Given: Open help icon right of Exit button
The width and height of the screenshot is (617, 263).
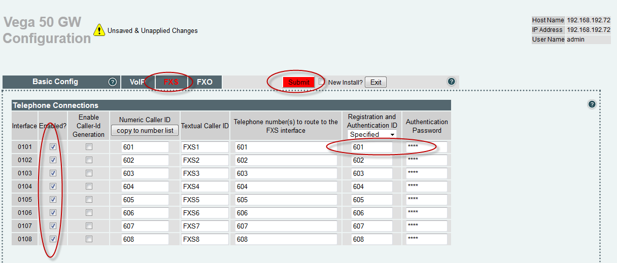Looking at the screenshot, I should [x=451, y=82].
